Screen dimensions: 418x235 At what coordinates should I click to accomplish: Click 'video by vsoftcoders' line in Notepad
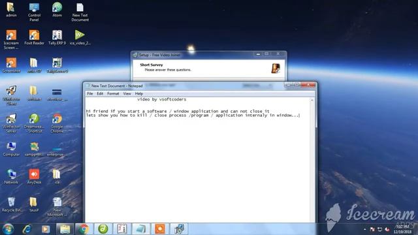tap(161, 99)
